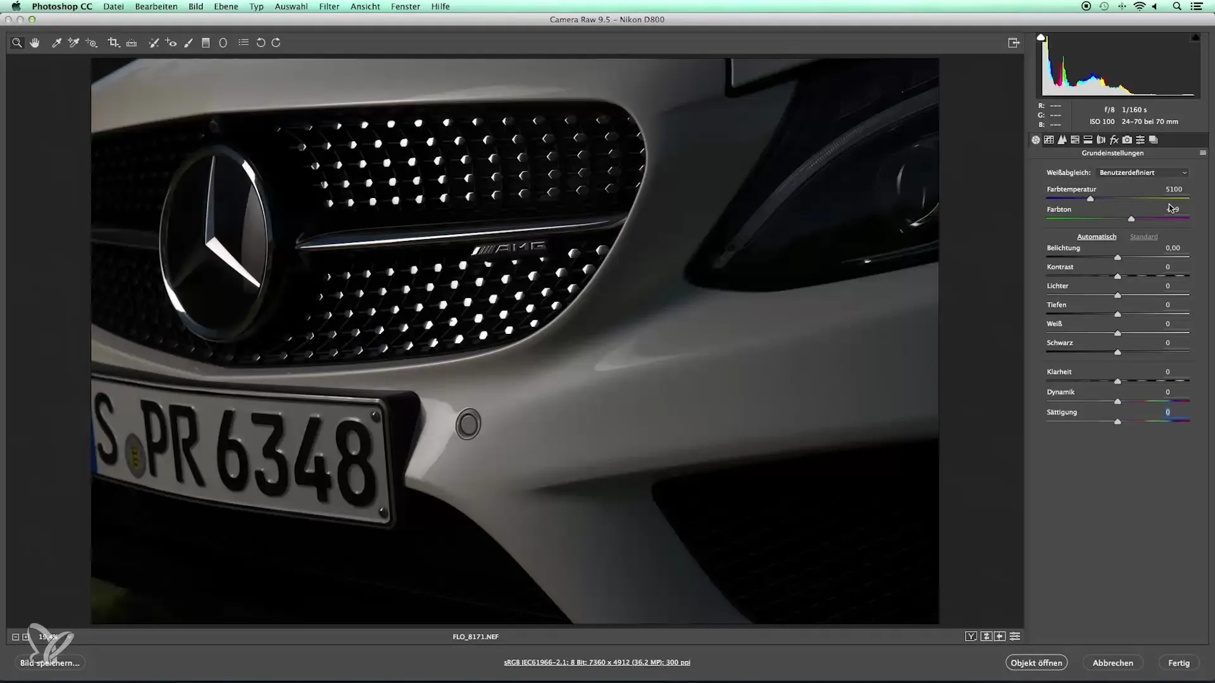The image size is (1215, 683).
Task: Click the Tiefen slider handle
Action: pyautogui.click(x=1118, y=314)
